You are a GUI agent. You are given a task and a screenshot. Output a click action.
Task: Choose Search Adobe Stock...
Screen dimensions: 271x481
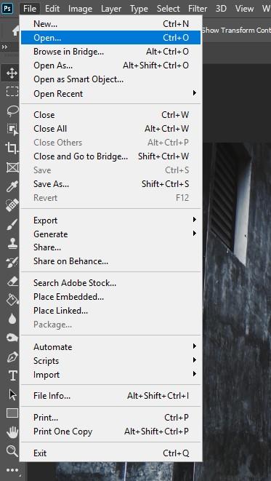pyautogui.click(x=110, y=283)
